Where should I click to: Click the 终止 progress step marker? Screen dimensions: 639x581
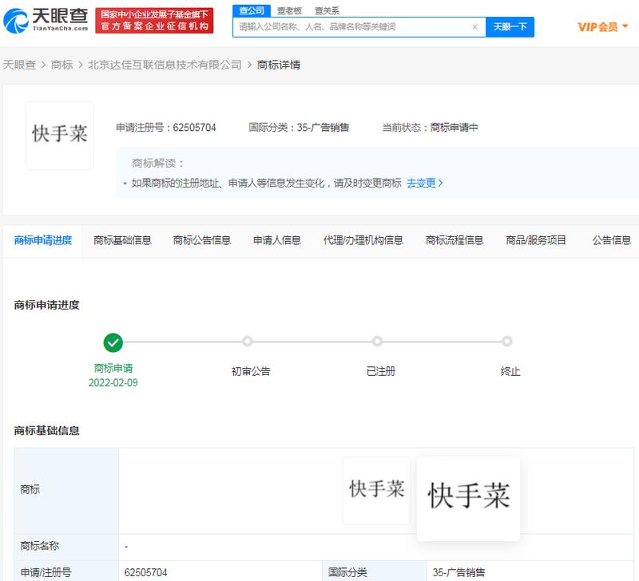(x=506, y=342)
